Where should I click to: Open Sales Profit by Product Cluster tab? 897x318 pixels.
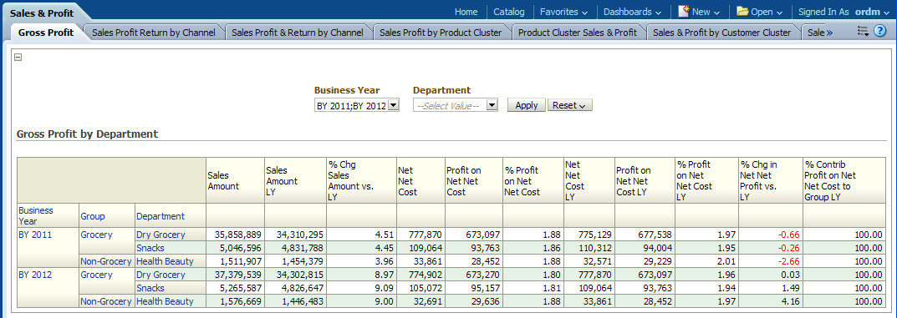pos(441,33)
